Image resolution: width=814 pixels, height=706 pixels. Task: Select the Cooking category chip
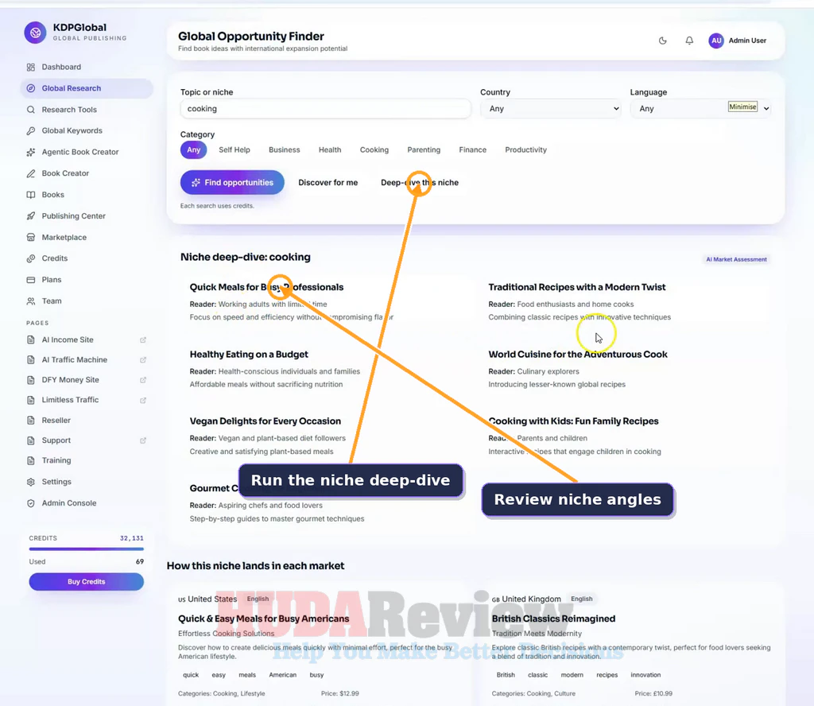point(374,150)
